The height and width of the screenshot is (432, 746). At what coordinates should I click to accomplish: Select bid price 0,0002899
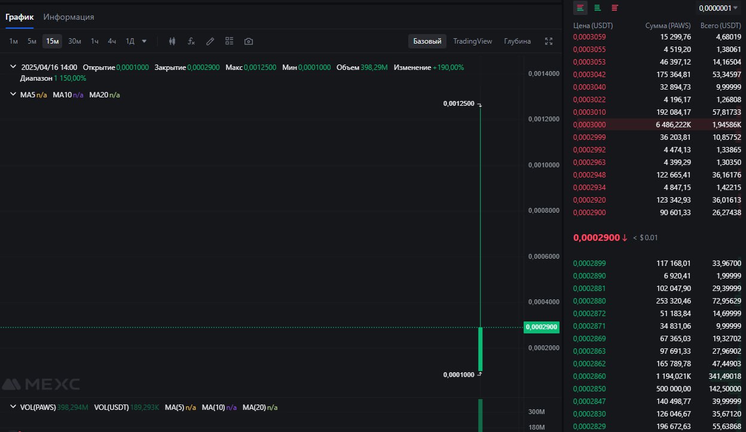589,263
